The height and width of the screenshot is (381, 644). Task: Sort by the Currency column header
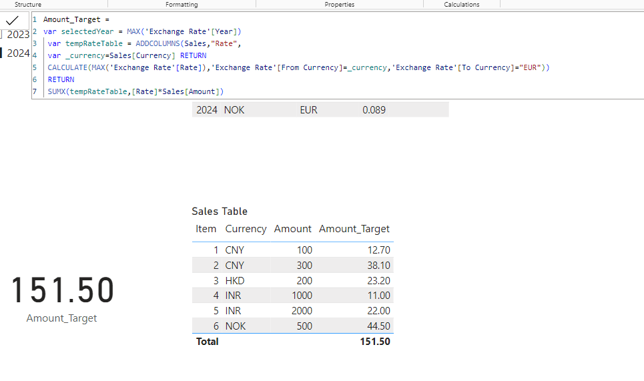pos(246,229)
